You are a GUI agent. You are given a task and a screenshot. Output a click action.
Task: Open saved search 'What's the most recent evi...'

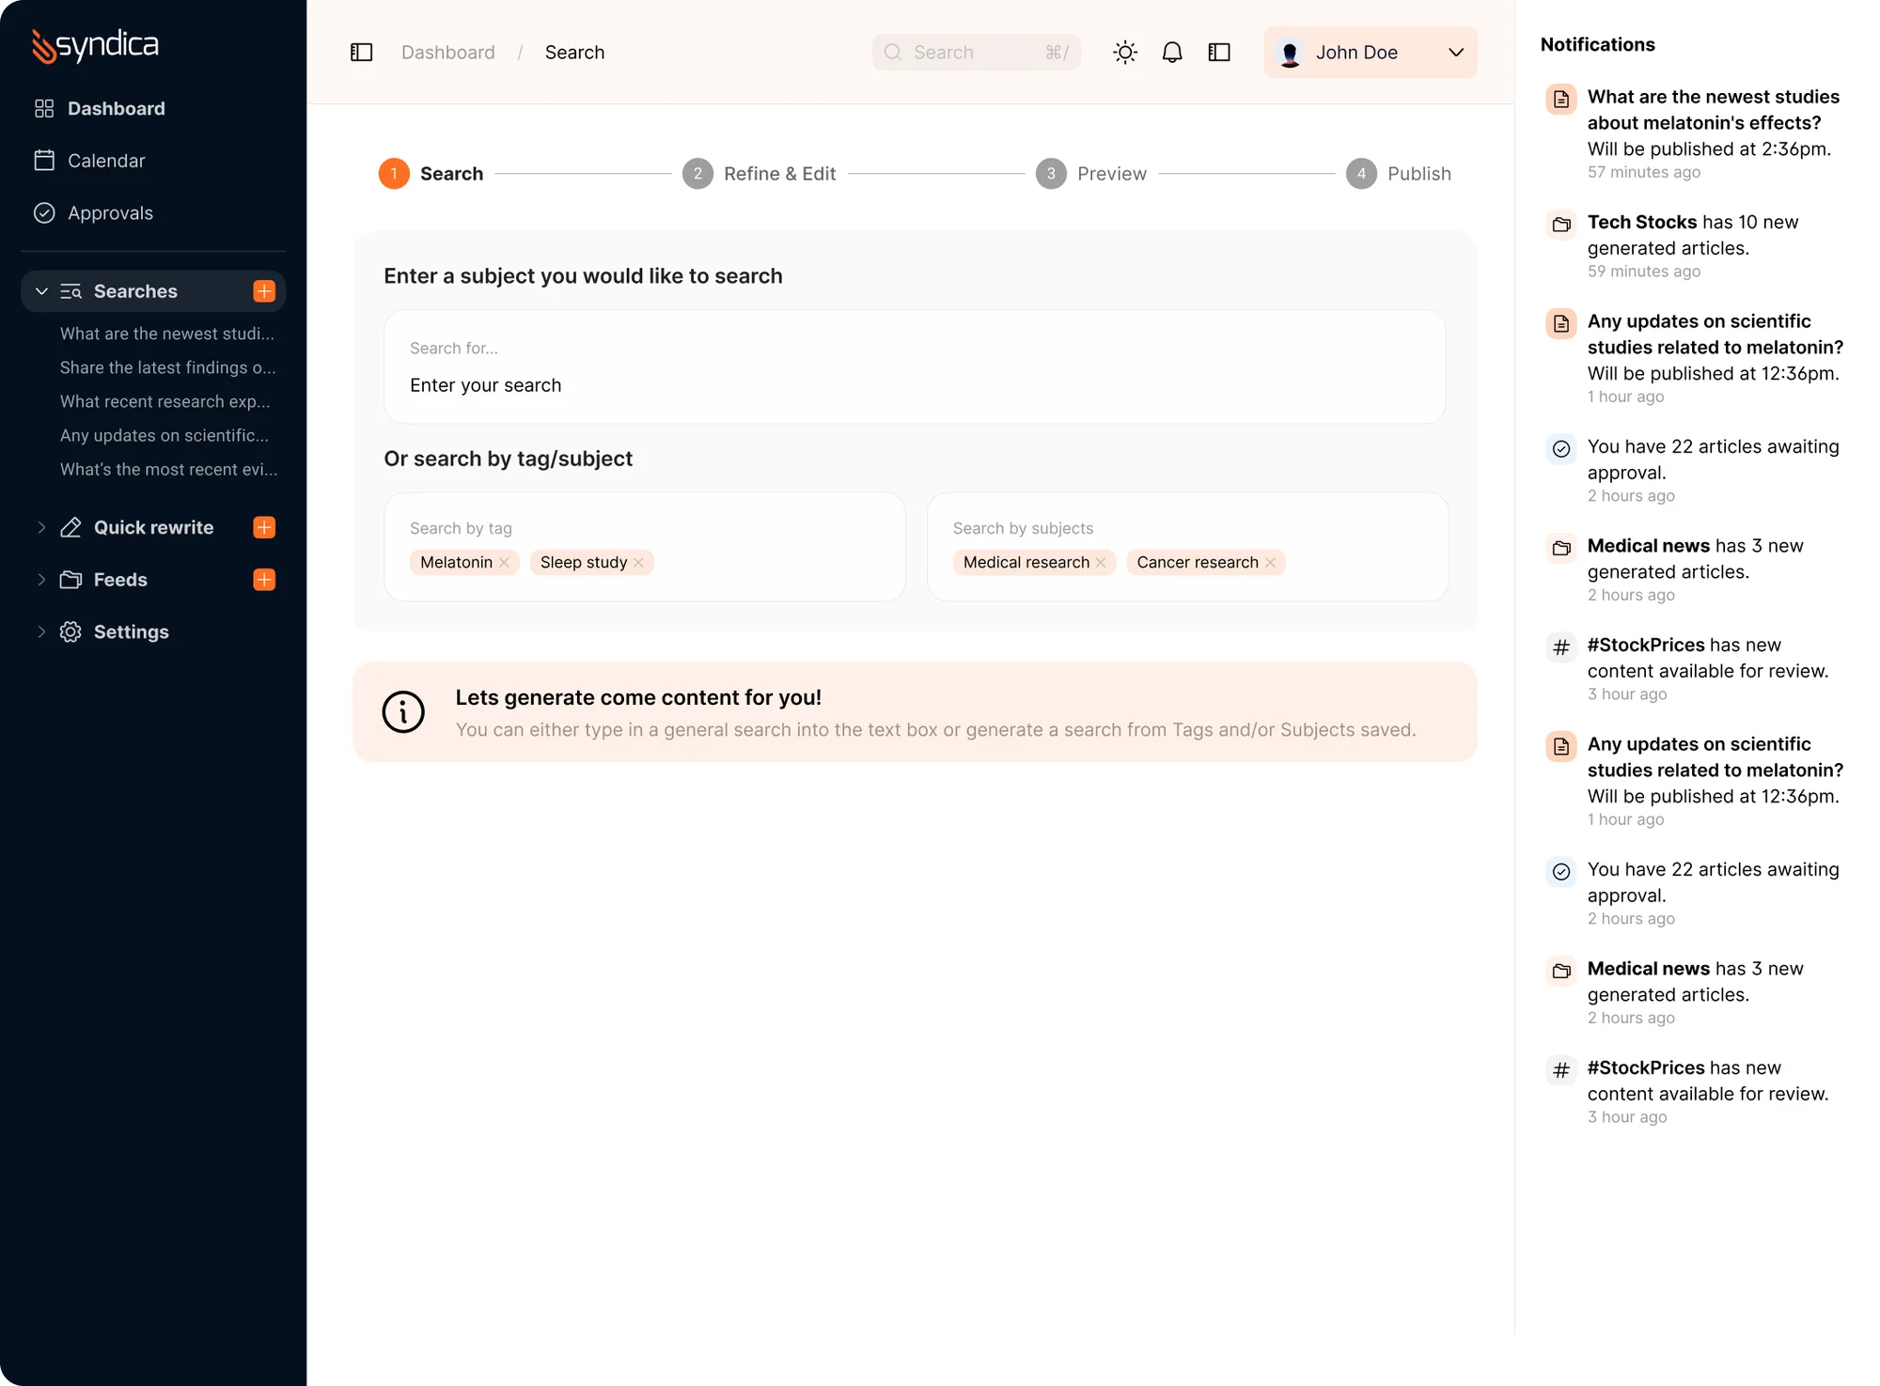click(169, 469)
